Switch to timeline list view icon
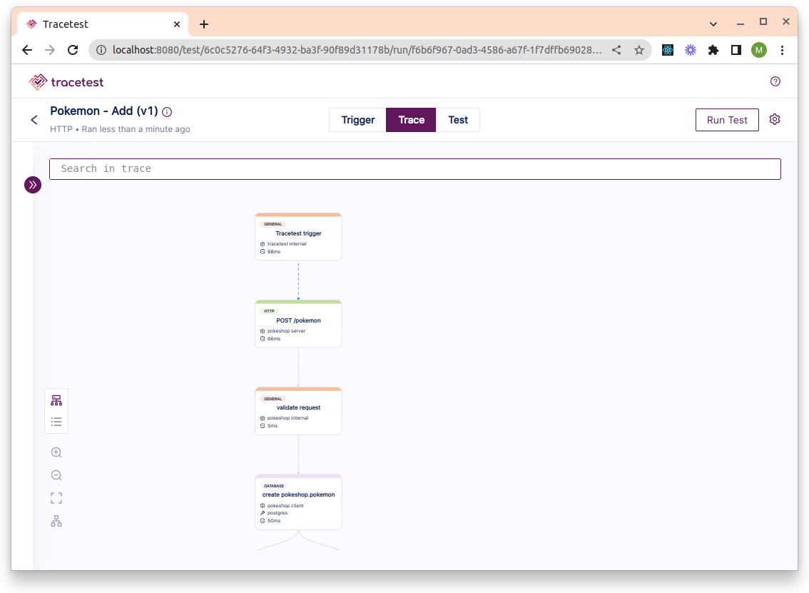This screenshot has height=593, width=809. 56,422
